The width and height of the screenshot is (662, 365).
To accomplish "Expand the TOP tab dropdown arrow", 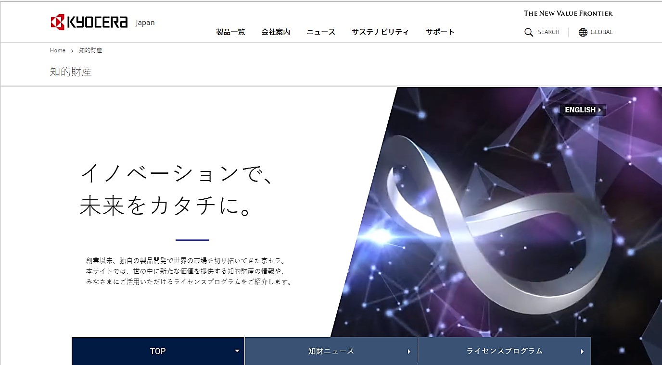I will coord(237,351).
